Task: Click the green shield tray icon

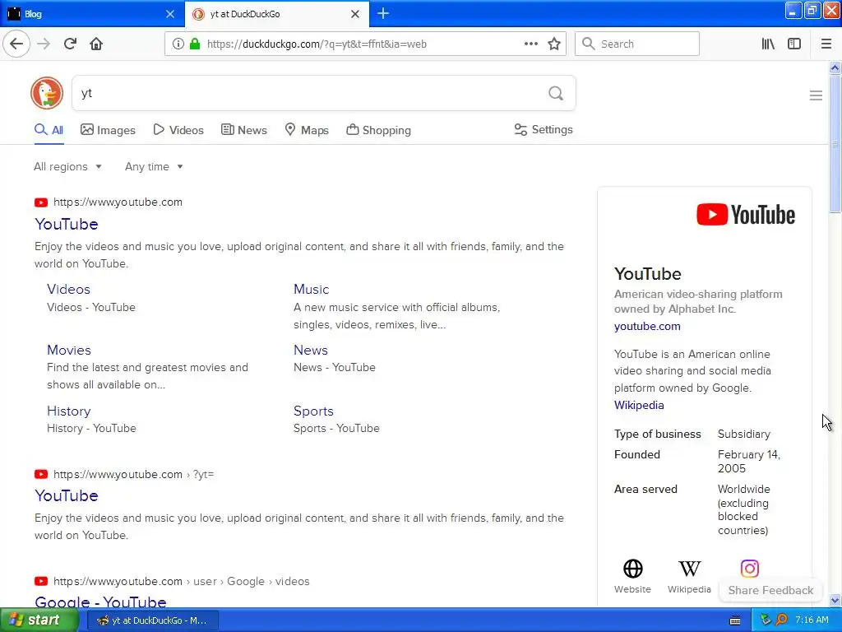Action: coord(766,620)
